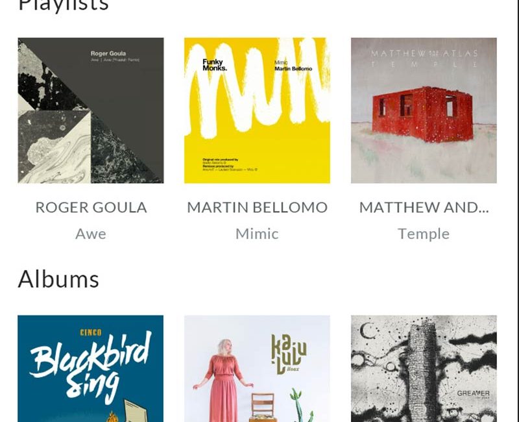Click the Albums section heading
The height and width of the screenshot is (422, 519).
[x=58, y=279]
